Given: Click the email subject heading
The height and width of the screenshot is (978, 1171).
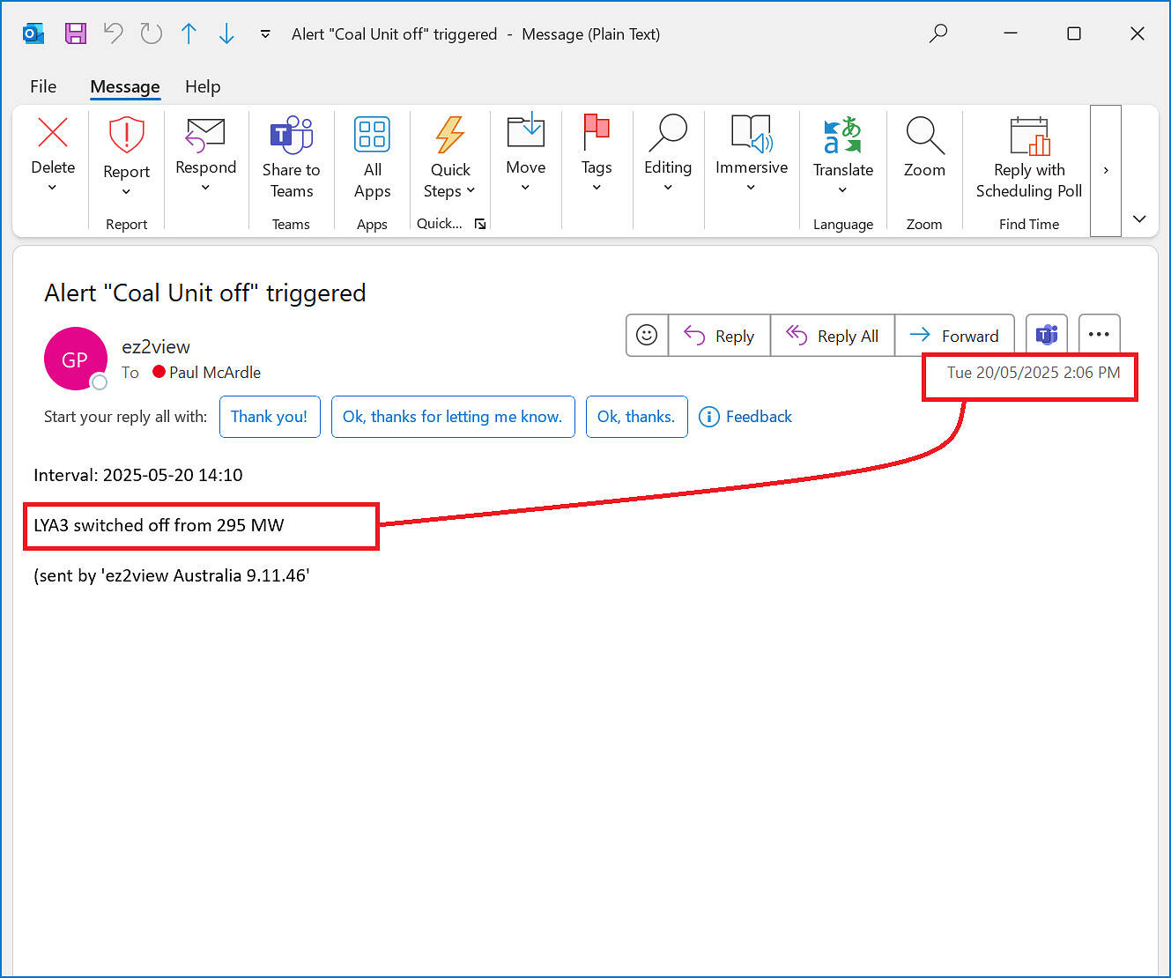Looking at the screenshot, I should click(205, 293).
